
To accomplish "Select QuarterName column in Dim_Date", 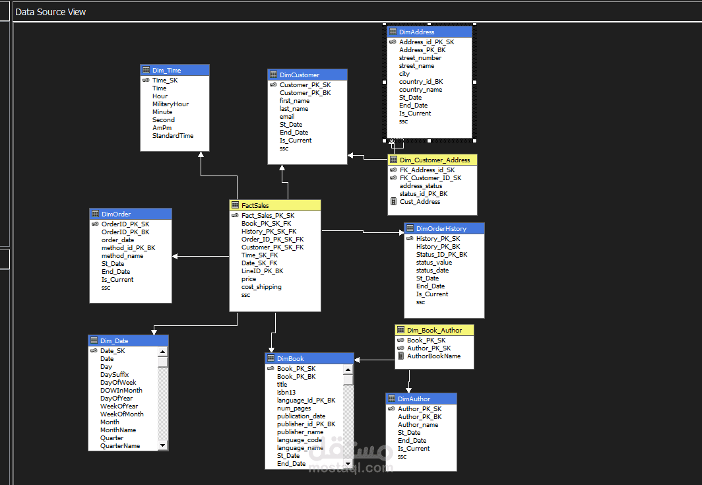I will point(120,446).
